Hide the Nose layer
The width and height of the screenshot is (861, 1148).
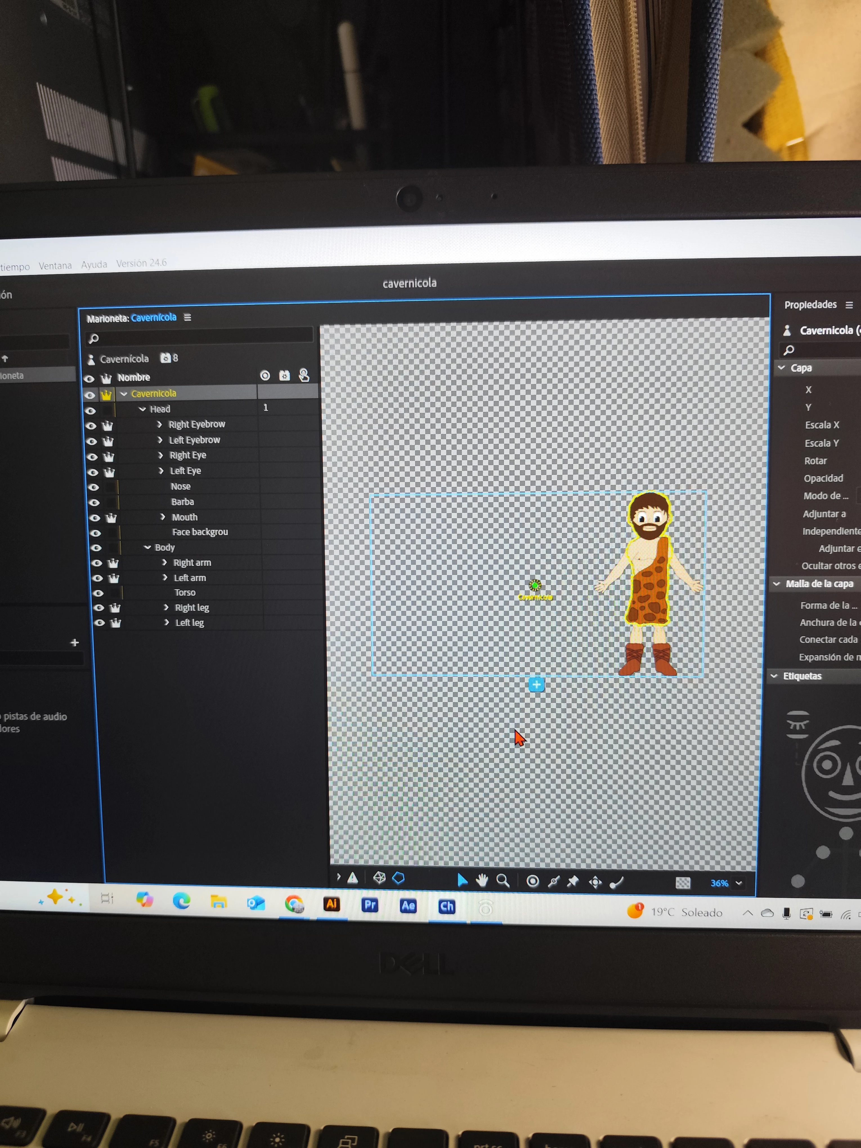[93, 487]
